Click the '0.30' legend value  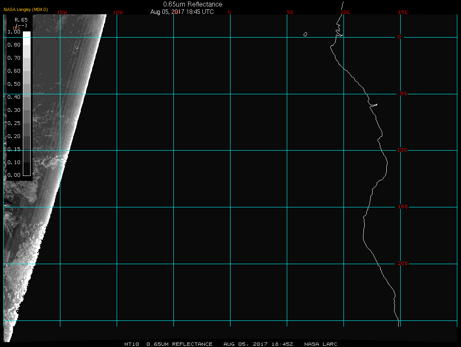(14, 110)
